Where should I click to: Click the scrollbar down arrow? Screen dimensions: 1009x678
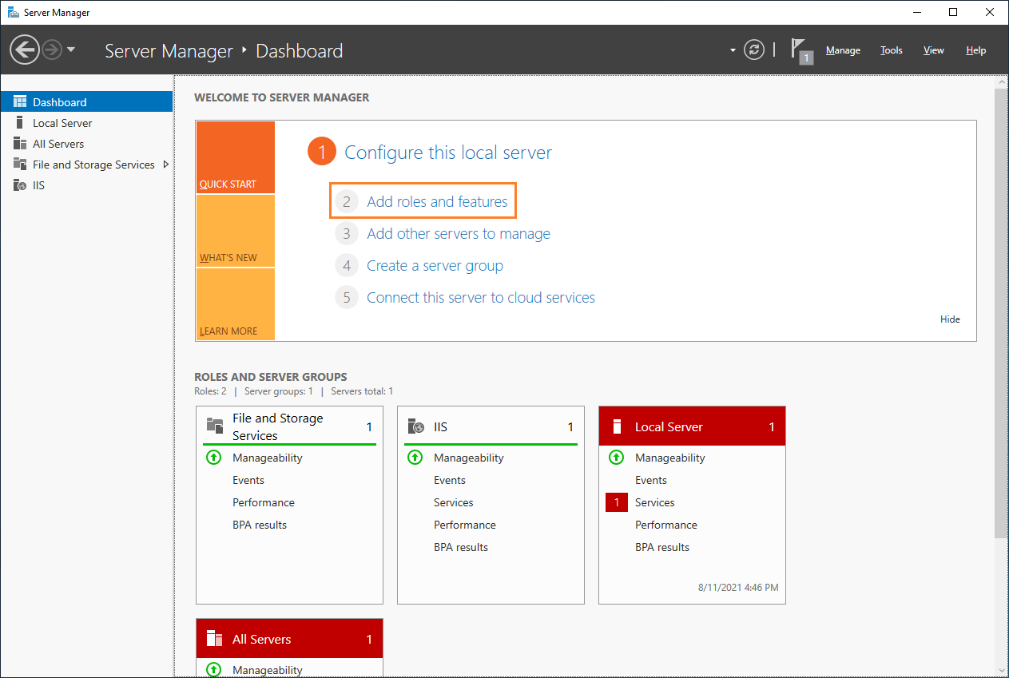1002,670
